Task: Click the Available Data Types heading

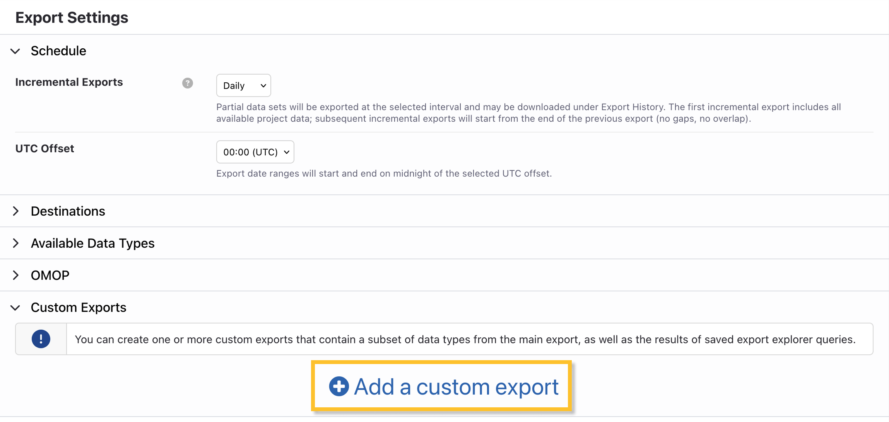Action: pyautogui.click(x=93, y=243)
